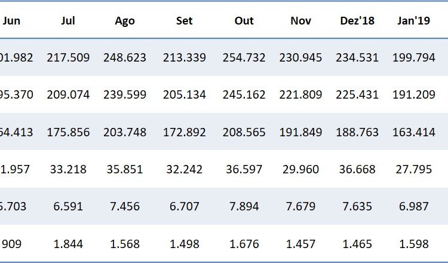
Task: Select the cell showing 27.795
Action: [x=414, y=170]
